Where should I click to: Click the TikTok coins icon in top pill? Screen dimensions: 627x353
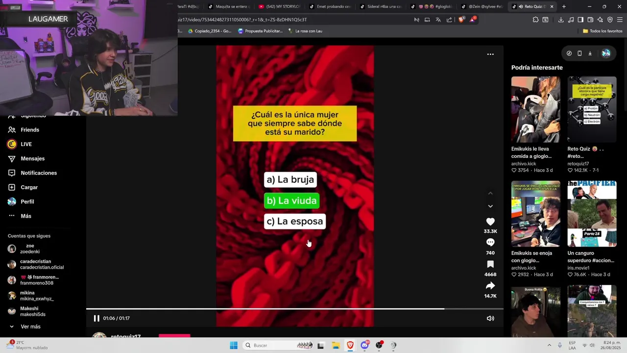[569, 53]
